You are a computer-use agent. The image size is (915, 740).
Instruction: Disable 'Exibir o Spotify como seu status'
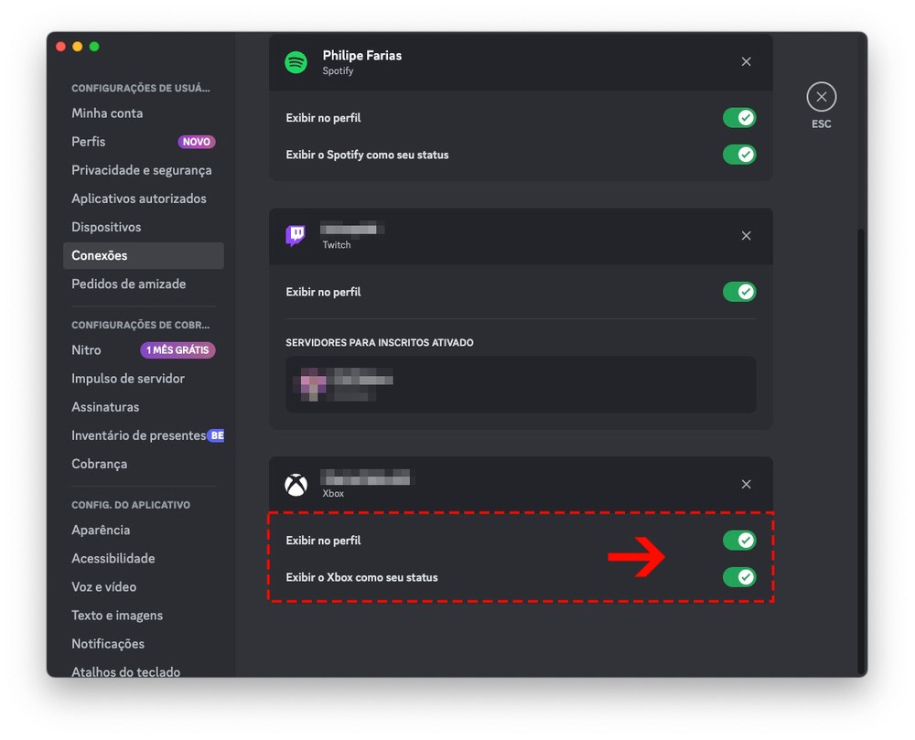pyautogui.click(x=739, y=155)
